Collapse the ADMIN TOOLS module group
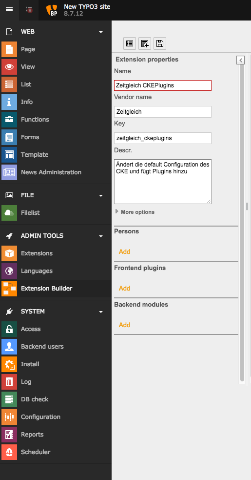The height and width of the screenshot is (480, 251). [101, 236]
